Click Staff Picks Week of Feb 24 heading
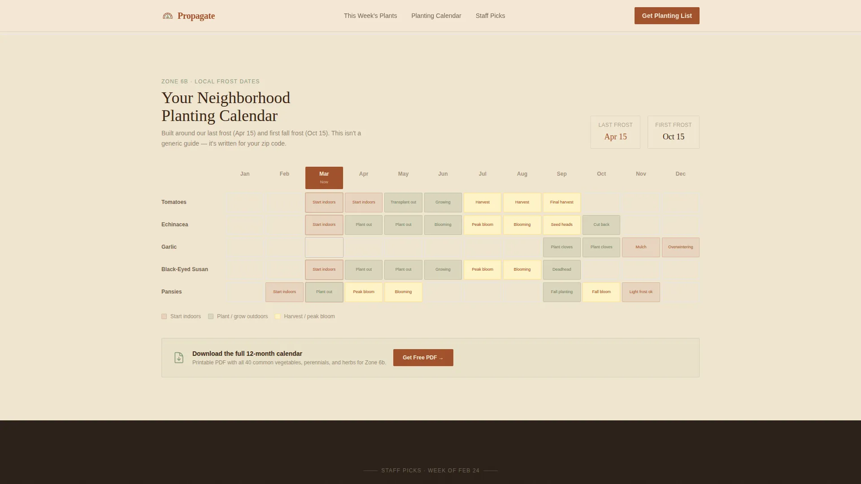This screenshot has width=861, height=484. tap(430, 471)
